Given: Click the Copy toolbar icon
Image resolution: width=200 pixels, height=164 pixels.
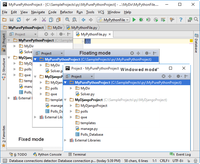Looking at the screenshot, I should pos(51,20).
